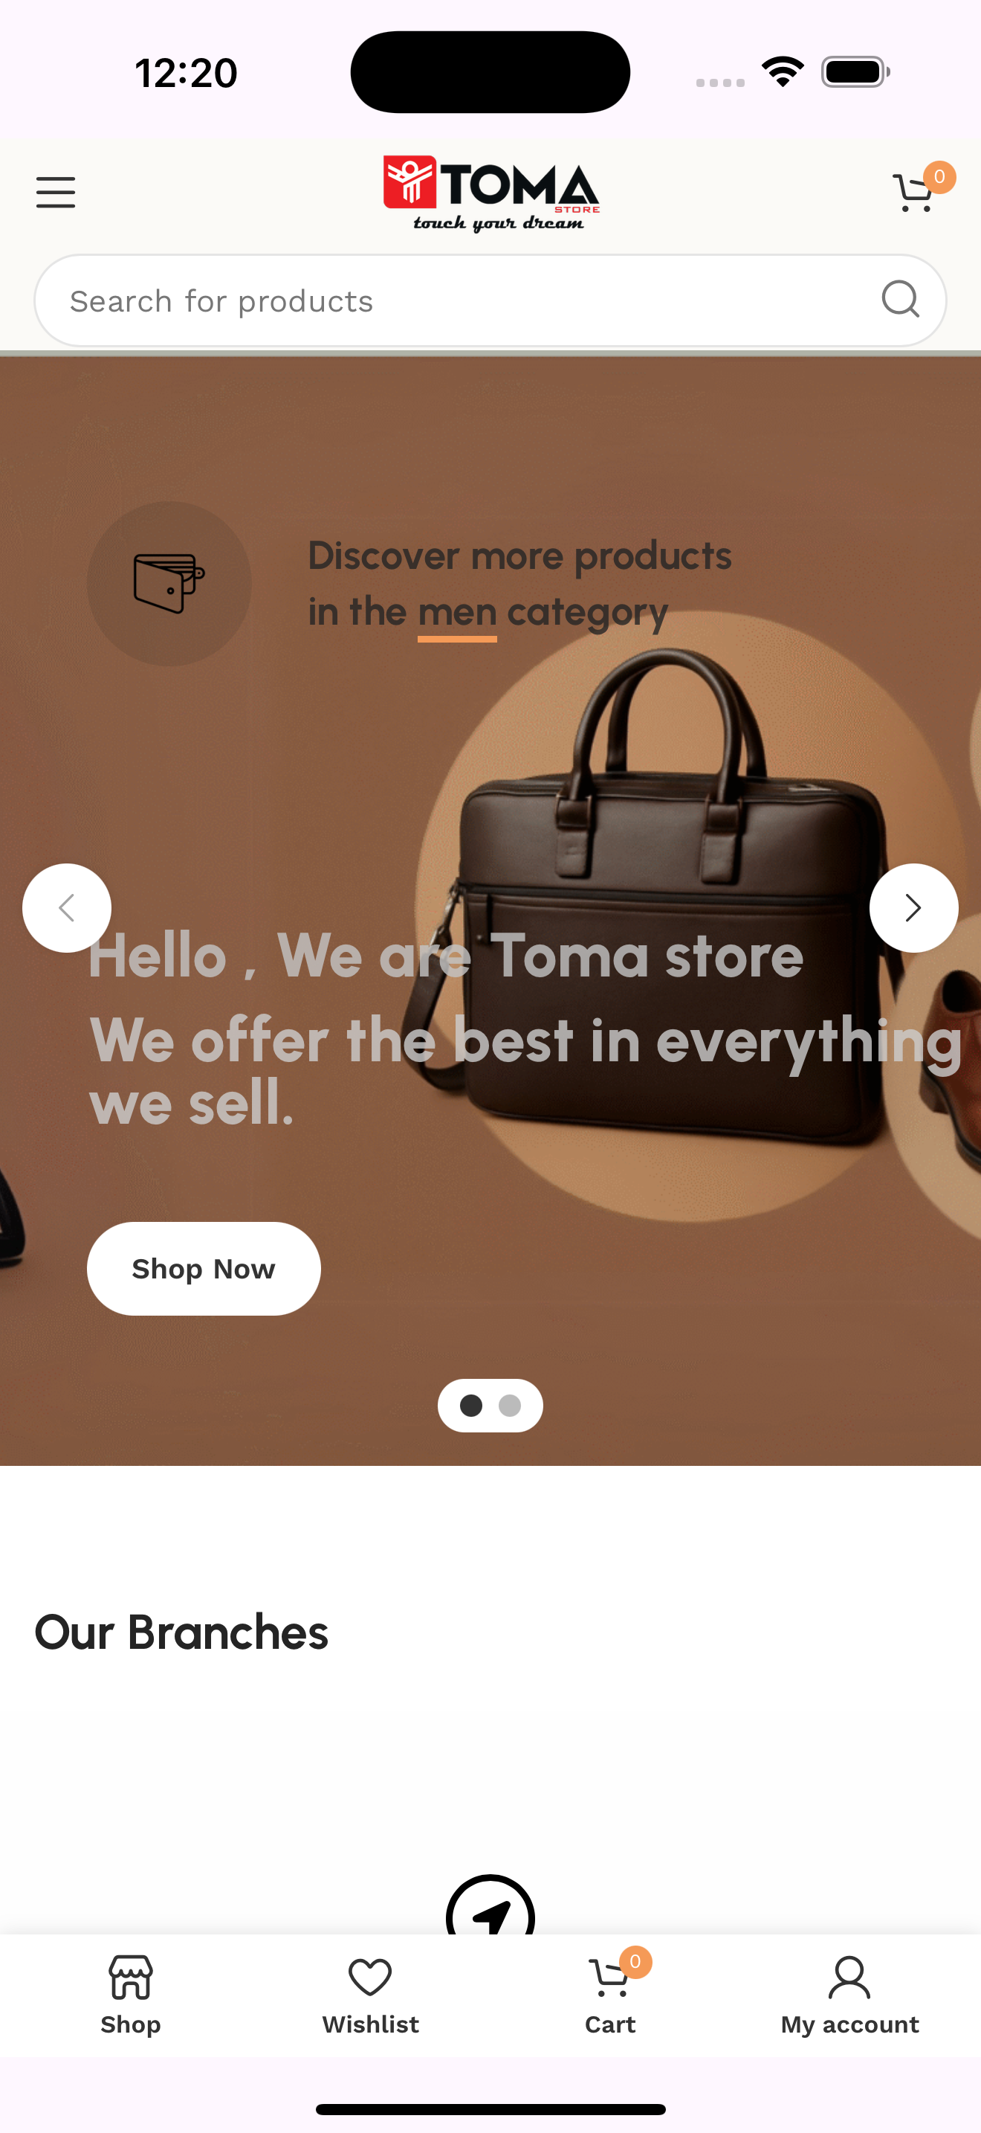
Task: Tap the Wi-Fi status icon
Action: click(x=783, y=71)
